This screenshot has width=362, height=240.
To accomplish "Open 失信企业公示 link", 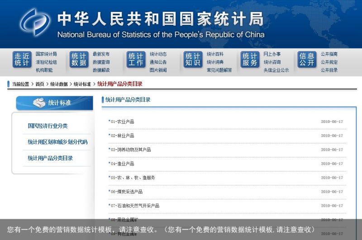I will coord(276,70).
